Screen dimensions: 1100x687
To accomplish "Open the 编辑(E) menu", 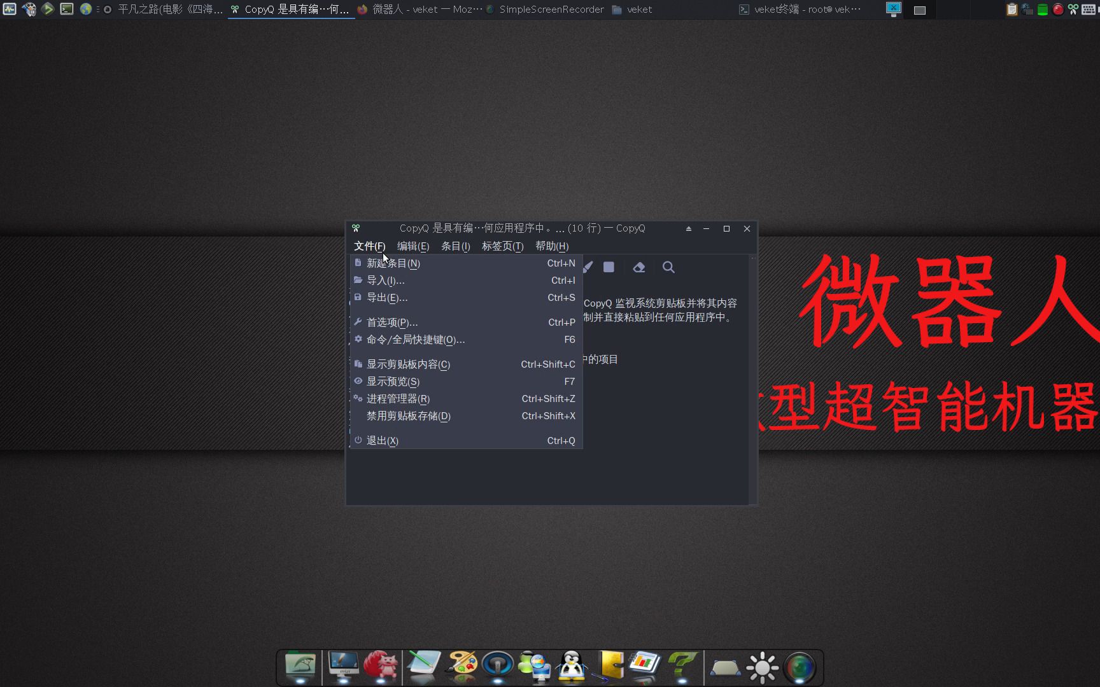I will [x=413, y=246].
